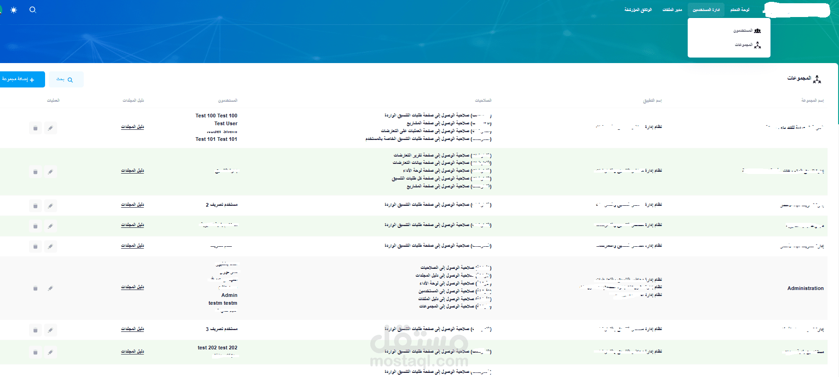Screen dimensions: 839x377
Task: Open the الوثائق المؤرشفة nav item
Action: click(x=638, y=10)
